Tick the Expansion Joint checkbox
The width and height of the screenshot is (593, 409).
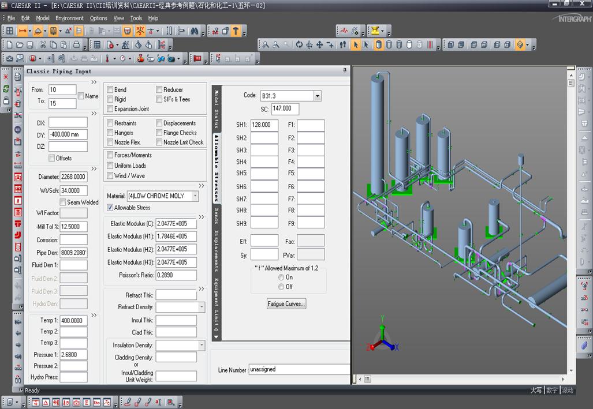pyautogui.click(x=110, y=109)
